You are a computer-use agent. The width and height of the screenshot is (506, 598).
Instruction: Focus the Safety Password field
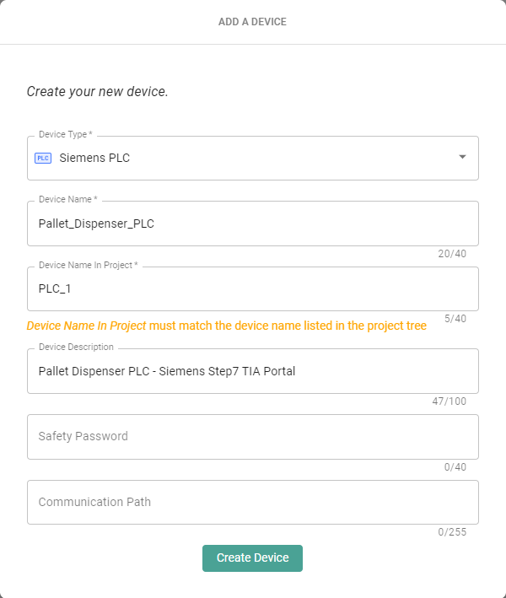pos(253,437)
